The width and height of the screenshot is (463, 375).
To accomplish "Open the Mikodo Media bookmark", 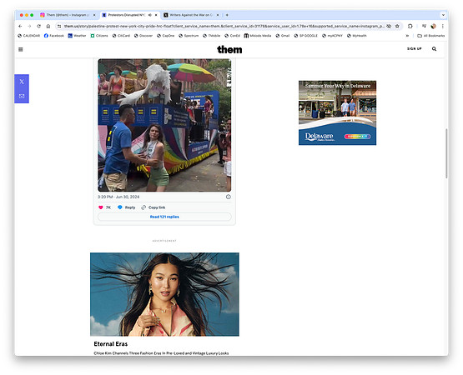I will tap(258, 36).
